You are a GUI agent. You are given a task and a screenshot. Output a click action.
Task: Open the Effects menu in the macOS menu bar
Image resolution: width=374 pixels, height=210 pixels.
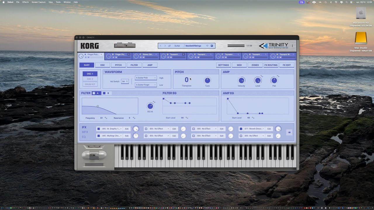point(26,2)
